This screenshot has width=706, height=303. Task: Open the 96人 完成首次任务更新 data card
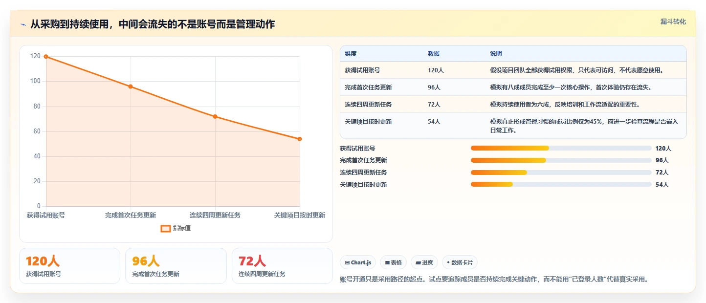coord(176,266)
